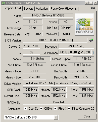Click the current Boost field 1158 MHz
This screenshot has height=122, width=98.
pyautogui.click(x=86, y=90)
